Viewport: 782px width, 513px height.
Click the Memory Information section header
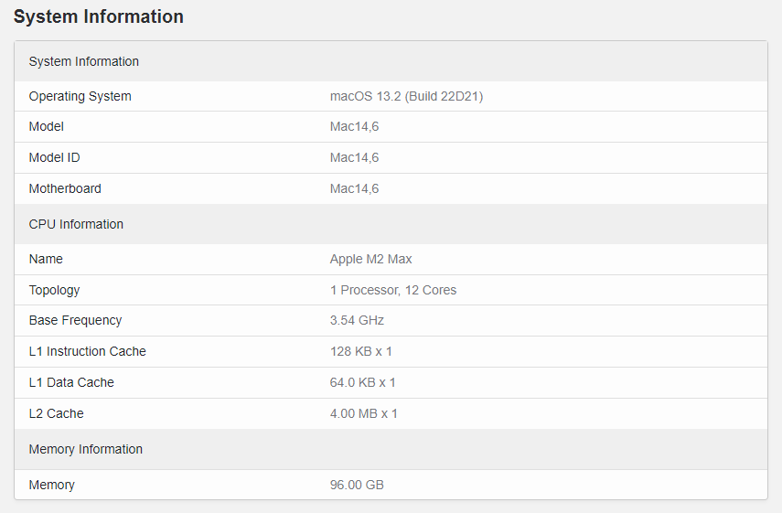point(86,449)
